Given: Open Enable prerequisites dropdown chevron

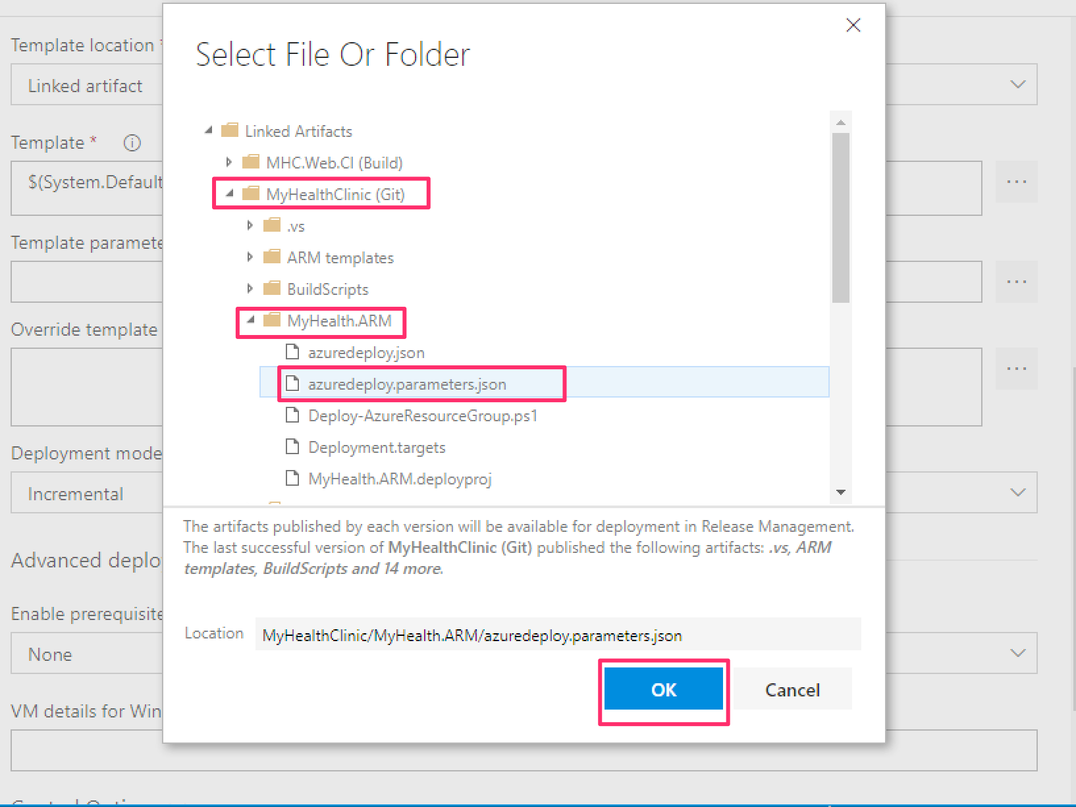Looking at the screenshot, I should 1018,653.
